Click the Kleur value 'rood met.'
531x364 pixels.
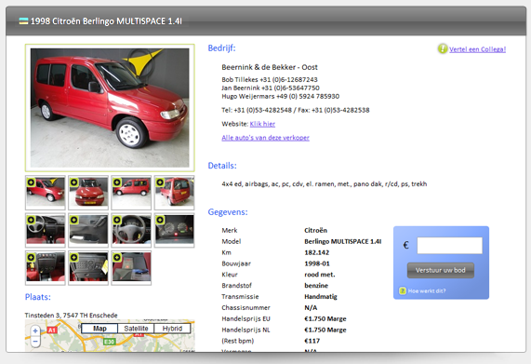point(319,275)
